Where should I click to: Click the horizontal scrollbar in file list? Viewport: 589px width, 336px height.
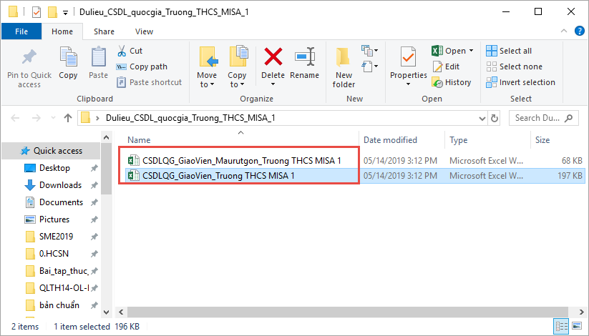click(348, 312)
